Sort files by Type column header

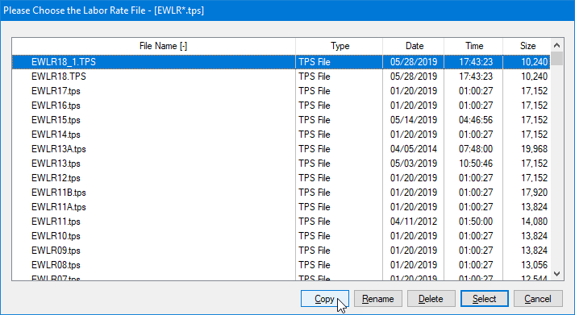[340, 46]
